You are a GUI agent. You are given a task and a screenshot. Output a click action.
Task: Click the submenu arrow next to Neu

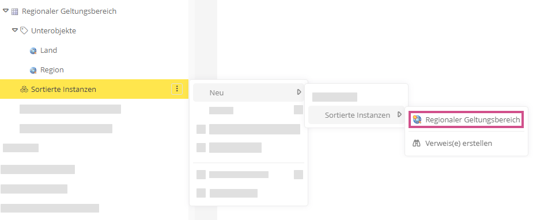click(299, 92)
